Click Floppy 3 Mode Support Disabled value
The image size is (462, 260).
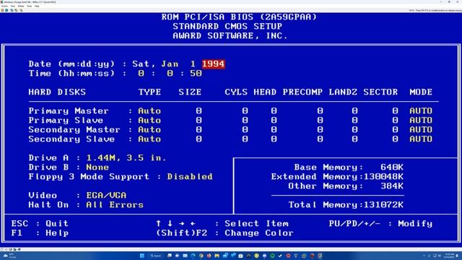[x=190, y=176]
